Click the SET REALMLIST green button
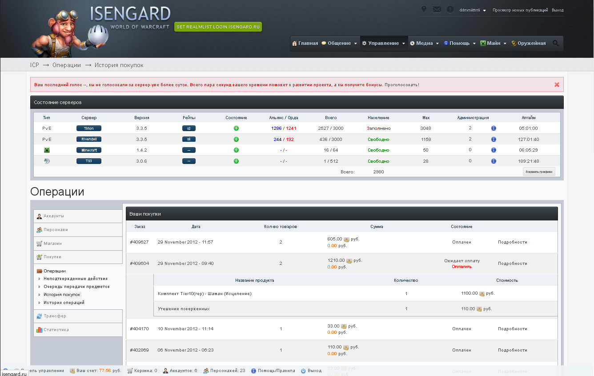Viewport: 594px width, 376px height. click(x=218, y=27)
